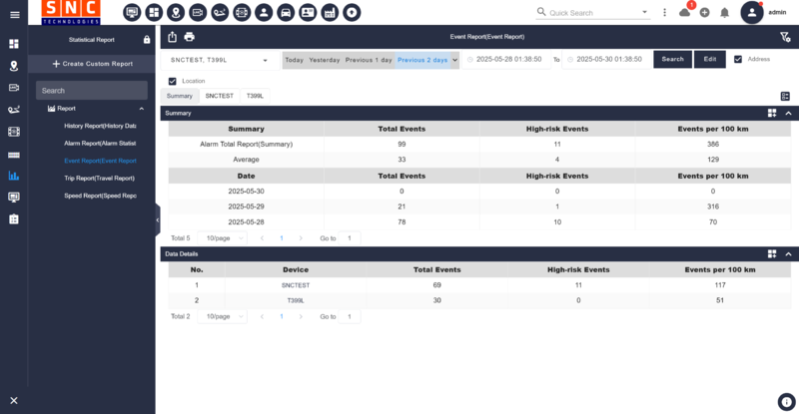The width and height of the screenshot is (799, 414).
Task: Open the upload arrow icon in top toolbar
Action: [352, 12]
